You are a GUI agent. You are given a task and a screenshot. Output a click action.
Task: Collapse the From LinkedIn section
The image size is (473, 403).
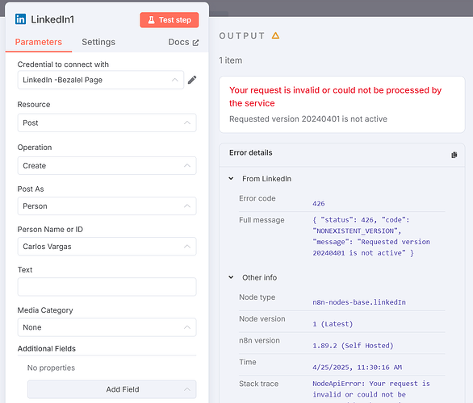pos(231,179)
